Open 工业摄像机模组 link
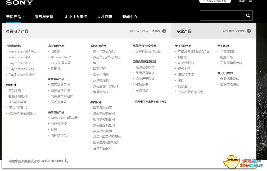 (231, 63)
